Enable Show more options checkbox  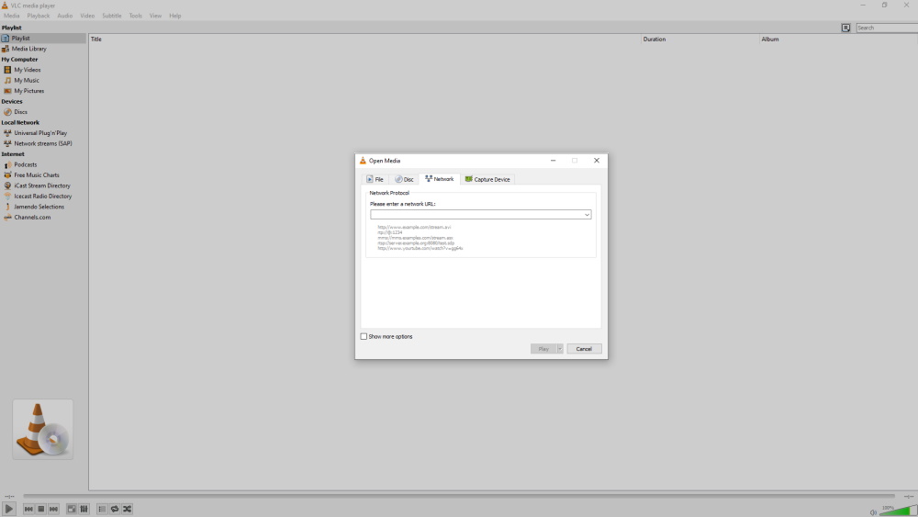[x=364, y=337]
